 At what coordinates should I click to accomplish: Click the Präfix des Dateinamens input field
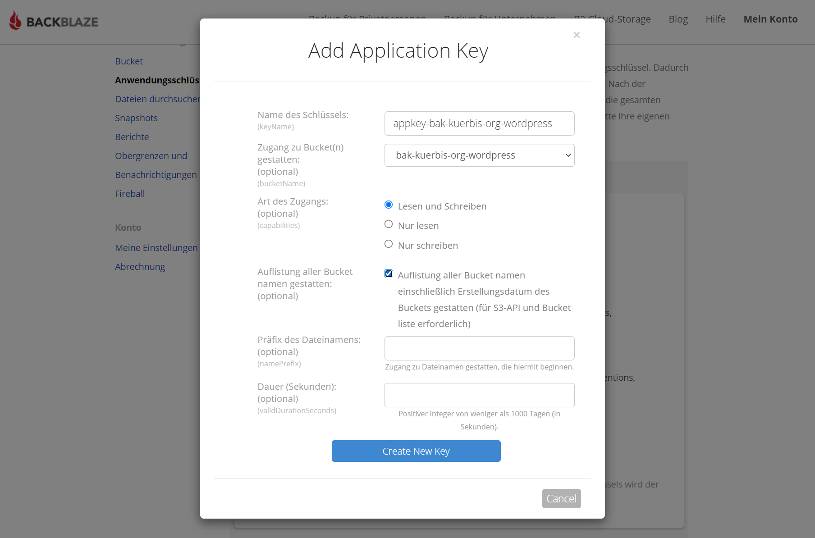pos(479,348)
